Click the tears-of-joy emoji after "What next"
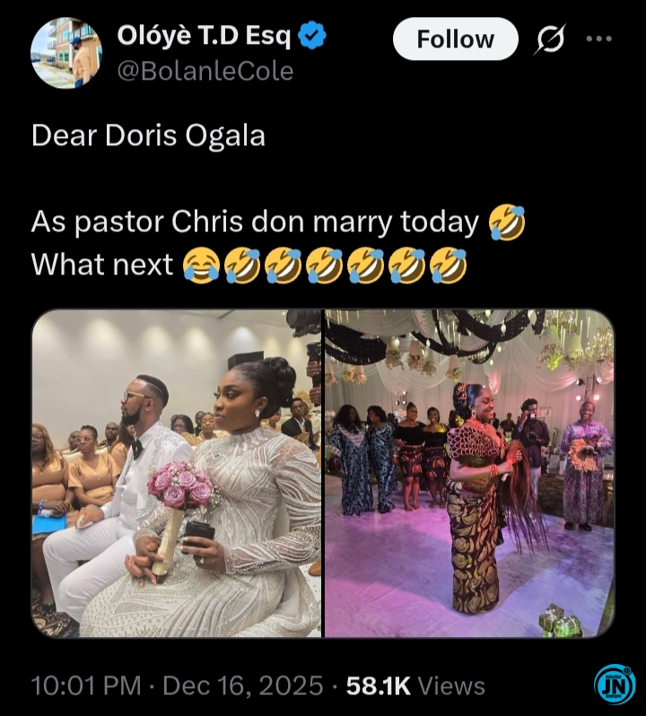The image size is (646, 716). pos(201,265)
